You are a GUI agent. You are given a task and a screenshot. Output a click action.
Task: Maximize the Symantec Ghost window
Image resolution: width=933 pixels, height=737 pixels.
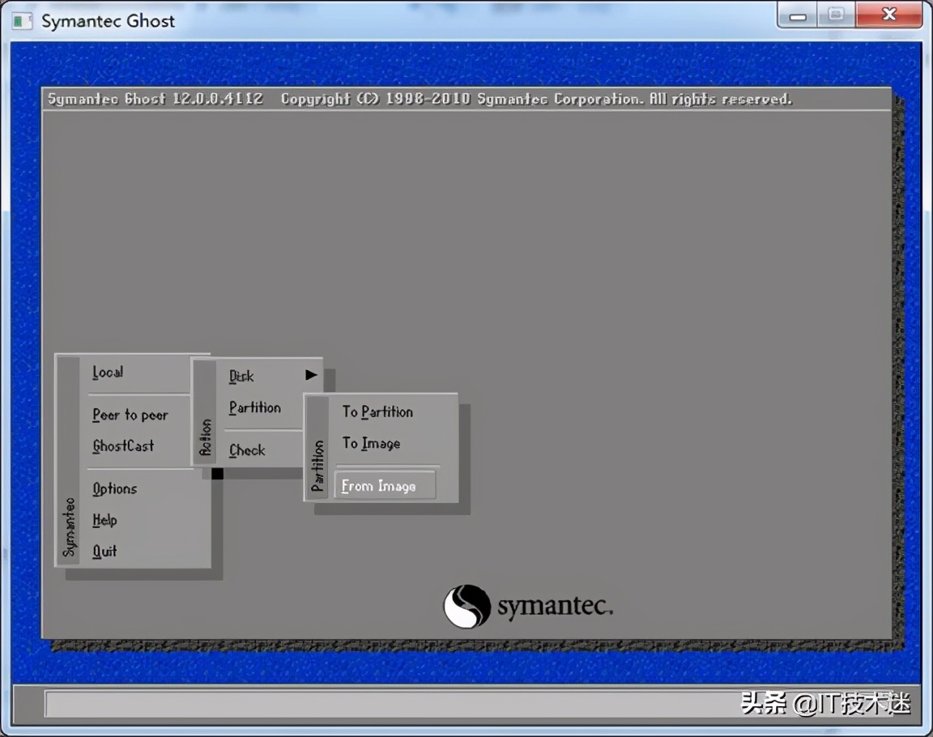click(x=836, y=15)
